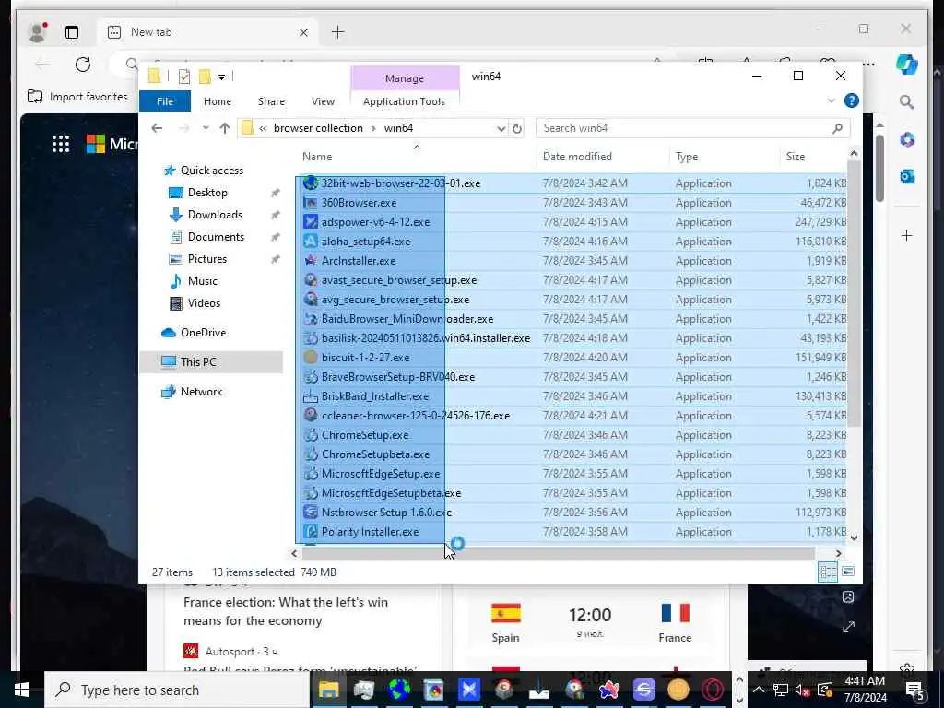Image resolution: width=944 pixels, height=708 pixels.
Task: Open Desktop in navigation pane
Action: [207, 193]
